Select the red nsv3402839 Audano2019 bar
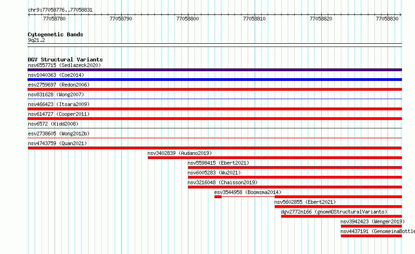The image size is (415, 254). click(275, 158)
